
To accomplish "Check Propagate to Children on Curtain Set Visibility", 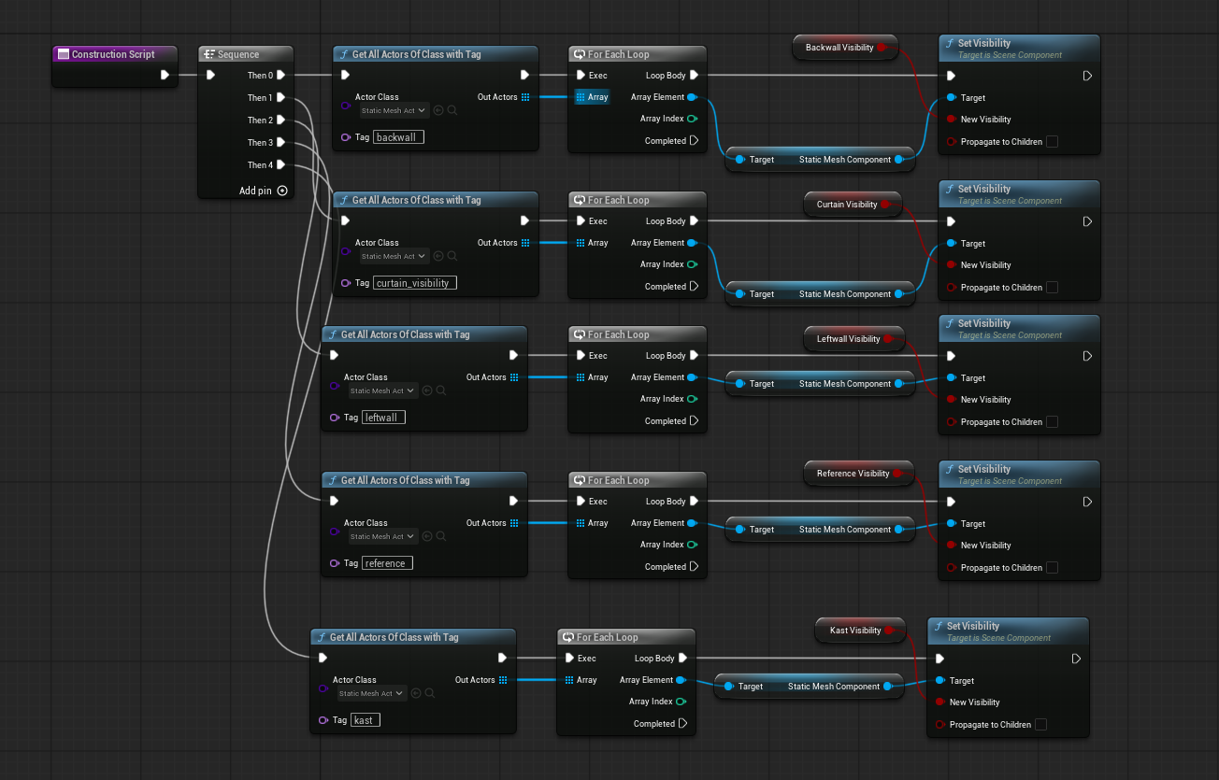I will (x=1052, y=288).
